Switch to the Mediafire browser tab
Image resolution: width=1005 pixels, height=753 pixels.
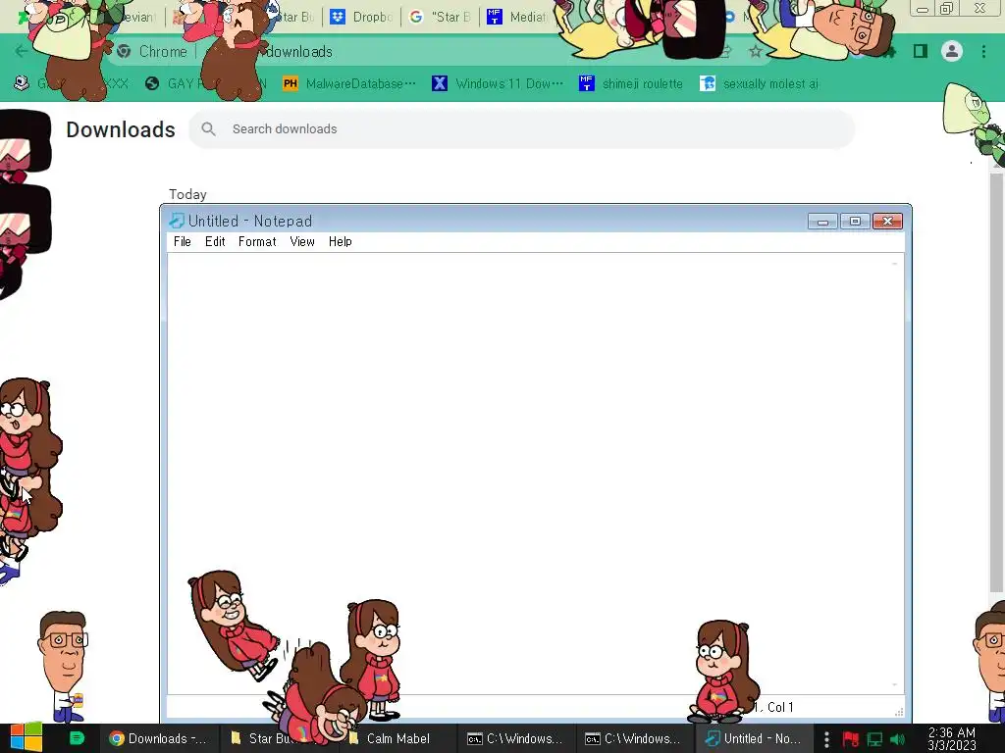tap(516, 17)
